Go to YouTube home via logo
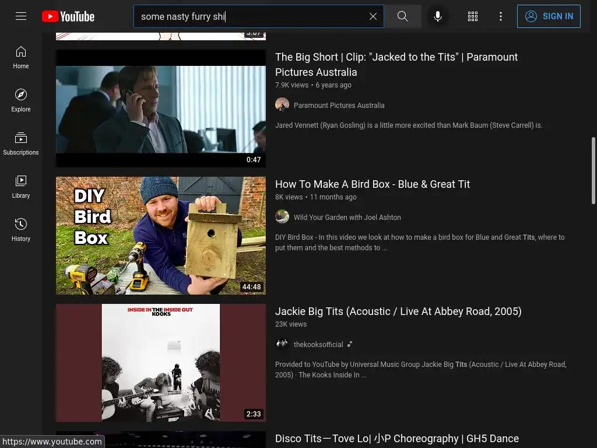 click(x=68, y=16)
